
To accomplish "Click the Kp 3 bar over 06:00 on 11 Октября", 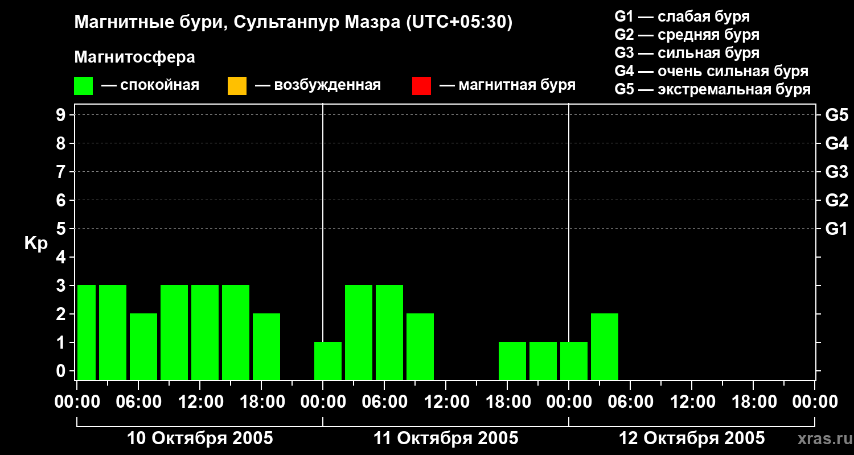I will 389,332.
